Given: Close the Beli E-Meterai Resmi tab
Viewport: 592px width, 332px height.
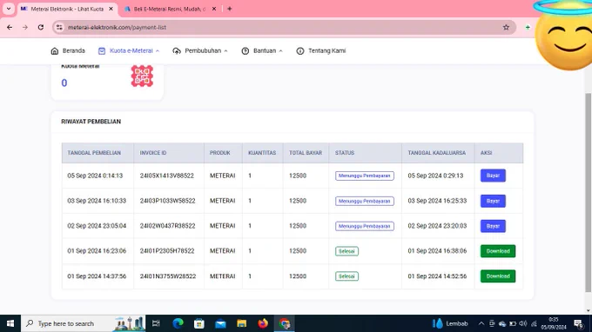Looking at the screenshot, I should (214, 9).
